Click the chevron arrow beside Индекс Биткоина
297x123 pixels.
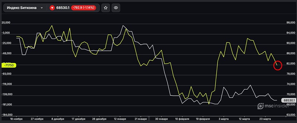tap(42, 8)
